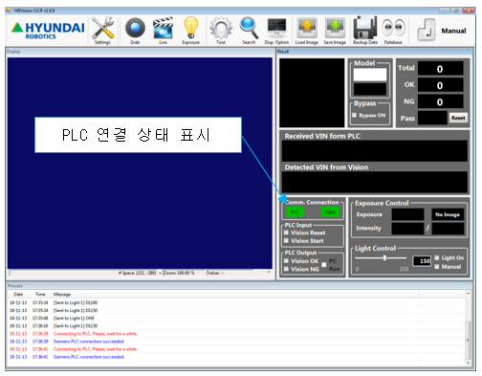Click the process log vertical scrollbar
Screen dimensions: 482x376
(468, 328)
